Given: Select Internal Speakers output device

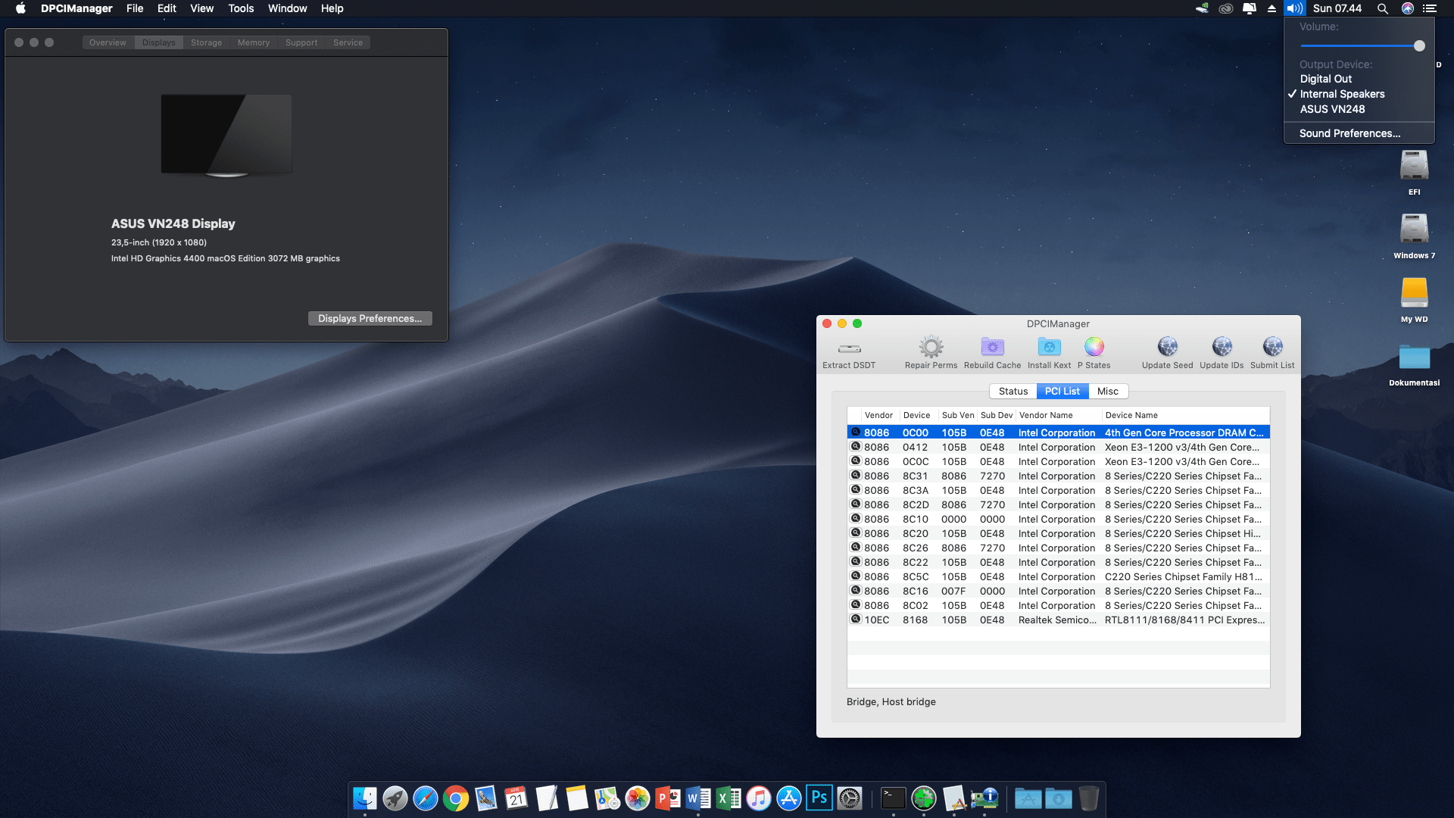Looking at the screenshot, I should tap(1359, 94).
